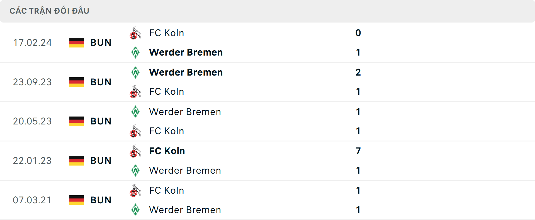Select the Werder Bremen logo in the 07.03.21 match
The width and height of the screenshot is (535, 220).
tap(135, 210)
